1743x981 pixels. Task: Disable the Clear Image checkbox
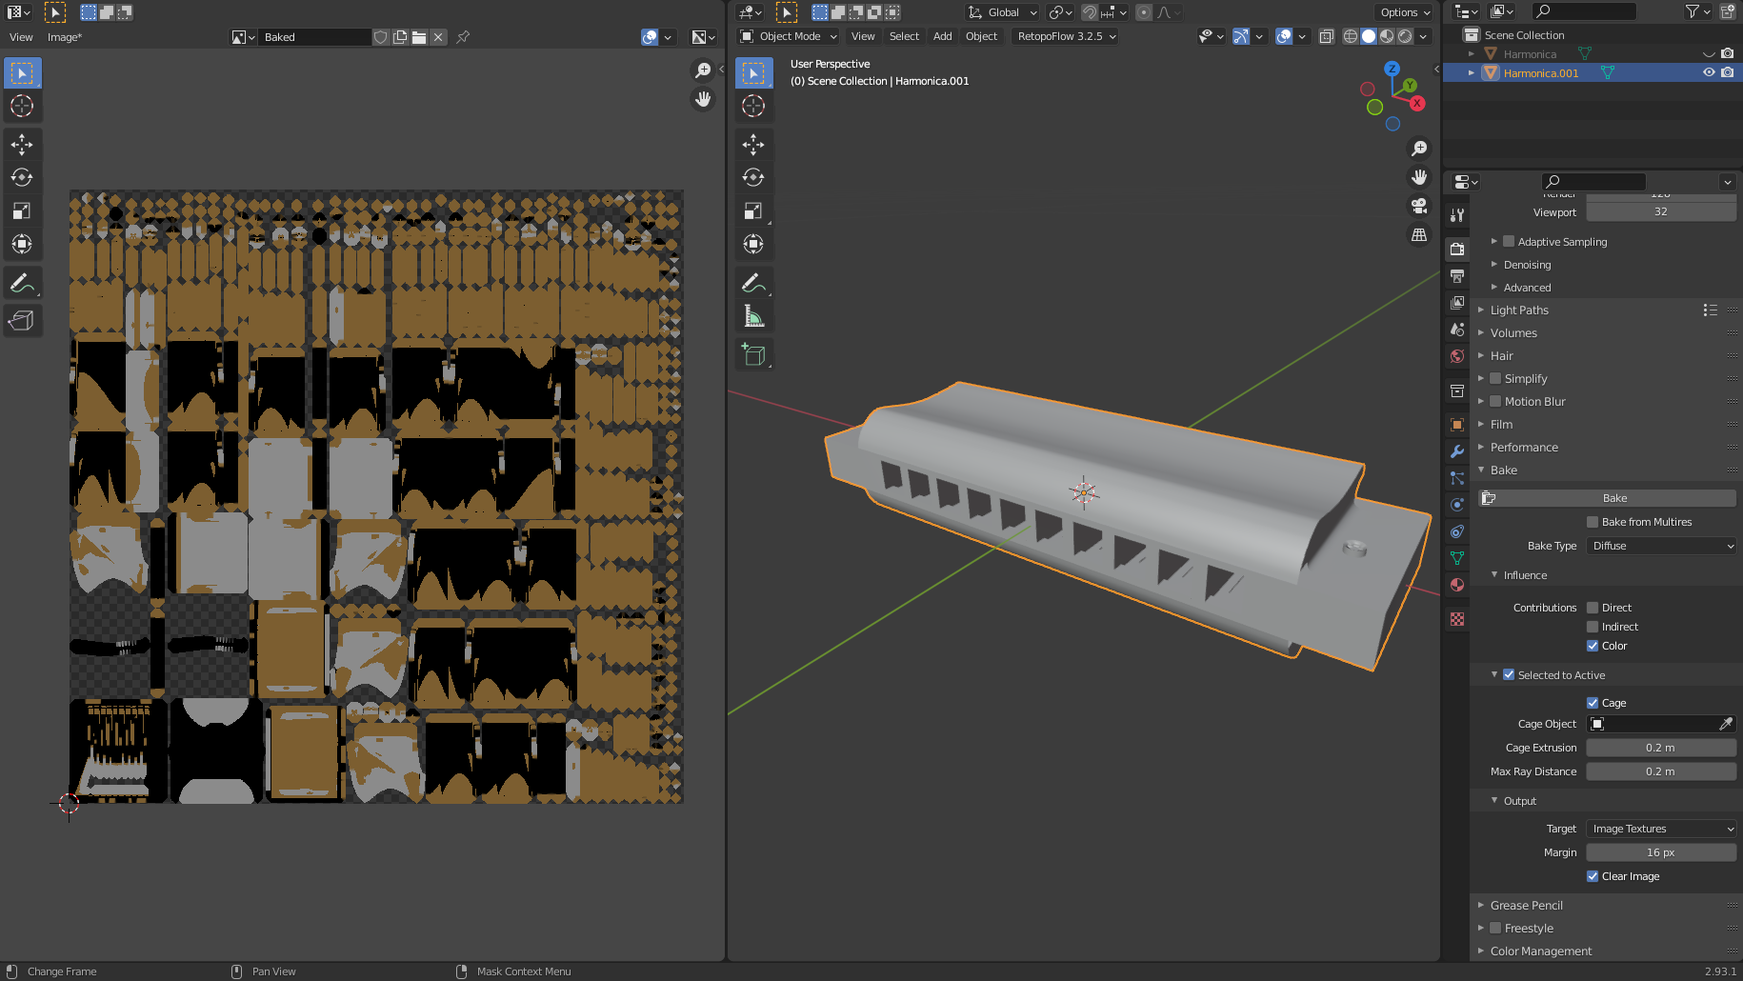[x=1592, y=876]
